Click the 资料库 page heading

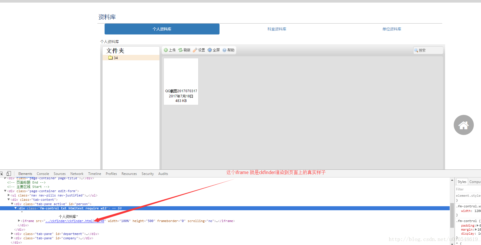coord(107,17)
